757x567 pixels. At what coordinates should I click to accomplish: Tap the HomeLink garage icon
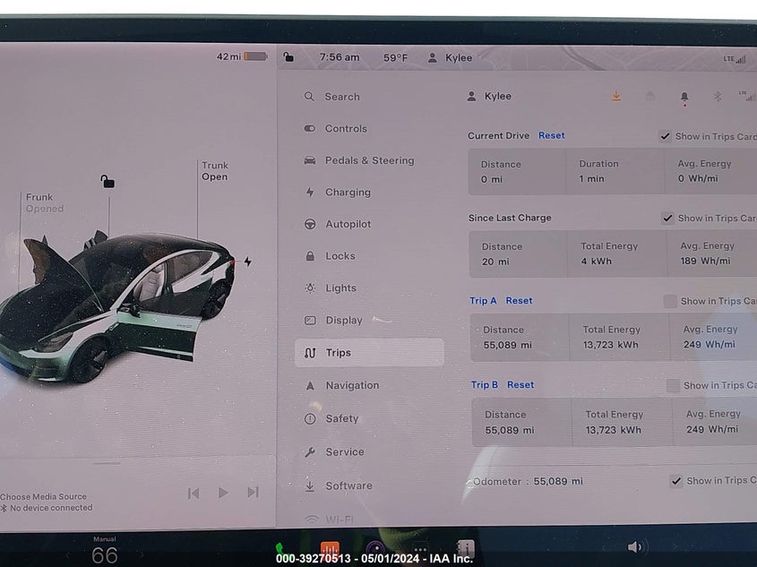pyautogui.click(x=650, y=97)
